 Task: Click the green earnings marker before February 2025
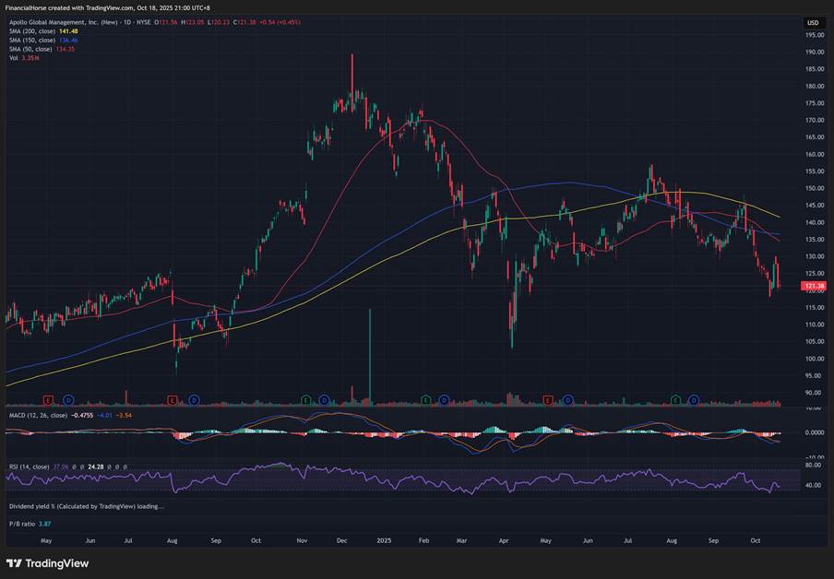[x=425, y=399]
